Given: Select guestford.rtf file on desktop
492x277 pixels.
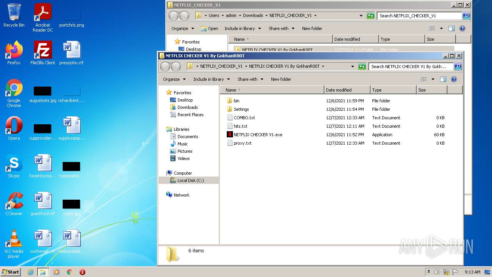Looking at the screenshot, I should (43, 204).
